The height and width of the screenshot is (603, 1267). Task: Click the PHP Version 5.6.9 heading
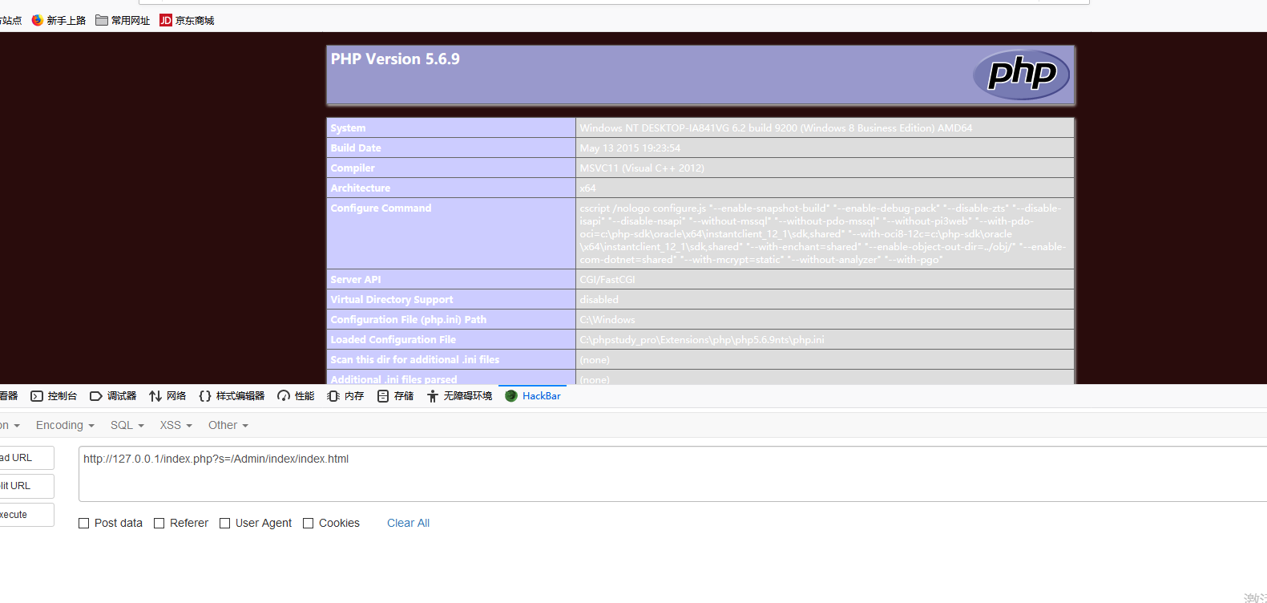pos(395,59)
